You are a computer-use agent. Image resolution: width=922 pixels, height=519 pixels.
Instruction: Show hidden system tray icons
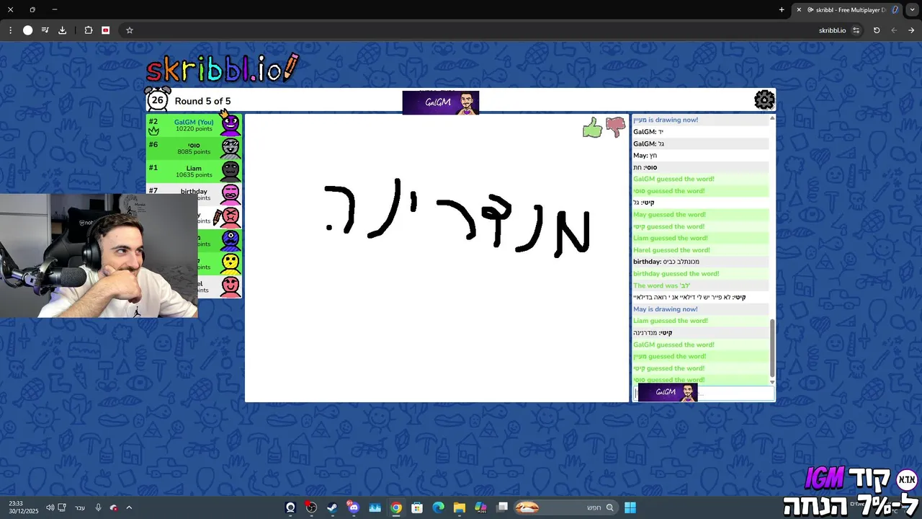[129, 507]
